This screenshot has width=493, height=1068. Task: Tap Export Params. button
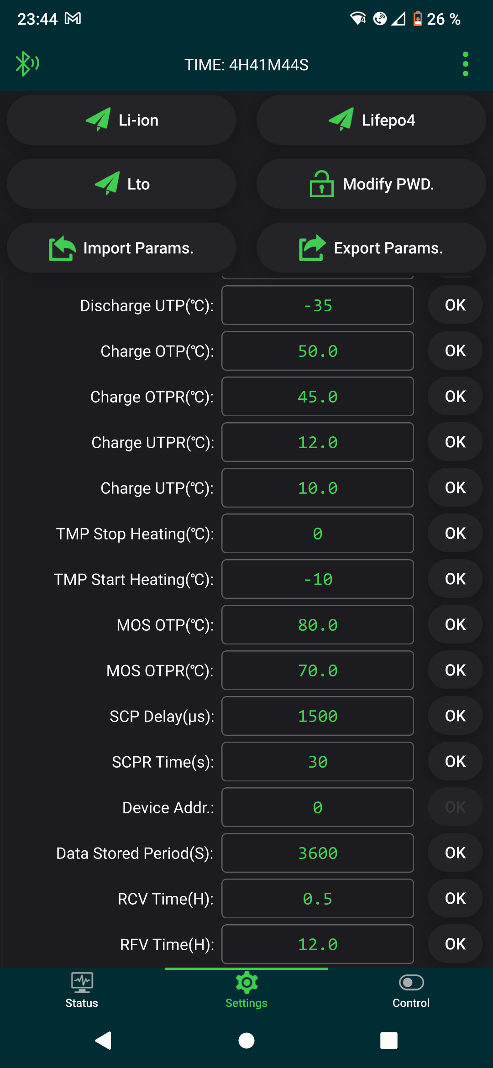coord(371,248)
